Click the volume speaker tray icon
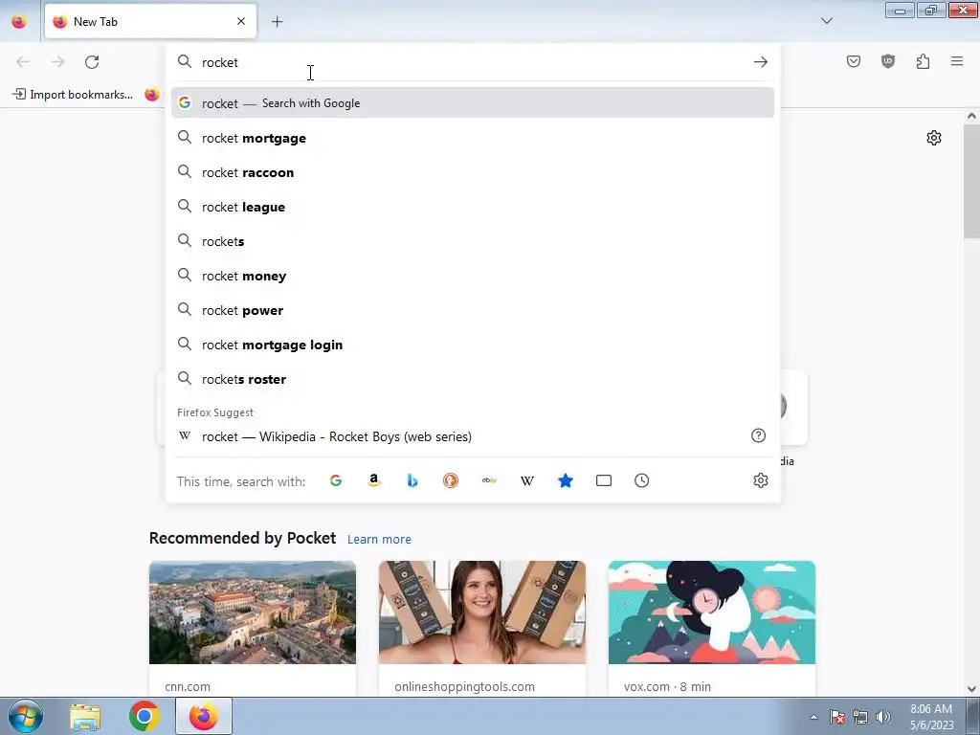 pyautogui.click(x=882, y=717)
